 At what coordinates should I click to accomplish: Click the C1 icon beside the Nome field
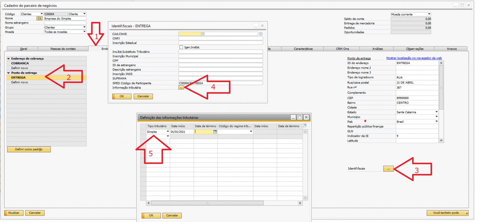click(x=40, y=19)
